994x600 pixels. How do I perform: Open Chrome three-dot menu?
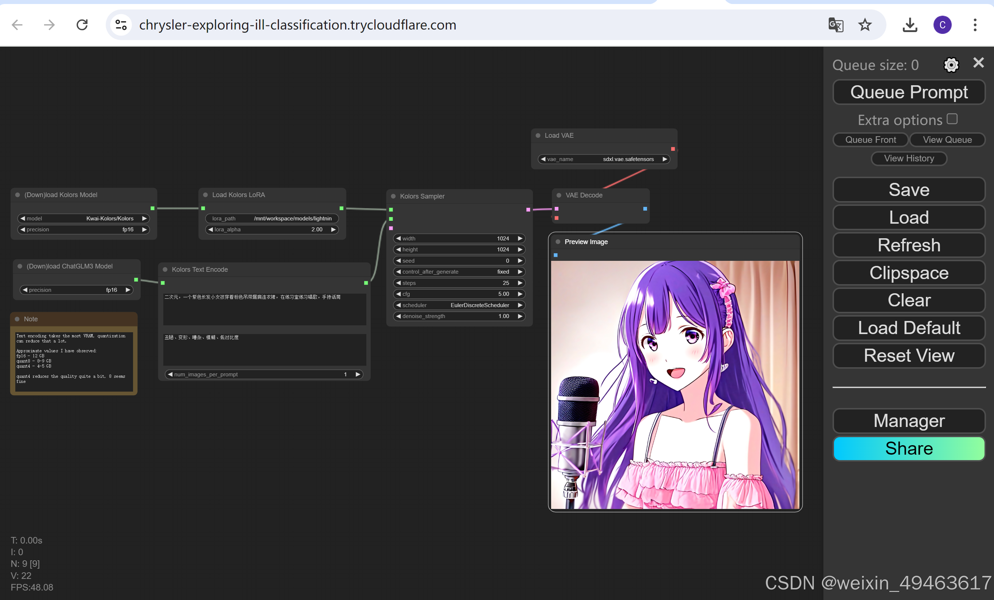click(975, 25)
